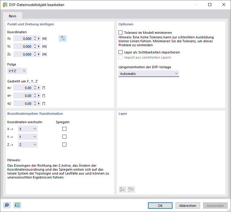
Task: Click the 'Koordinatensystem-Transformation' heading
Action: coord(35,114)
